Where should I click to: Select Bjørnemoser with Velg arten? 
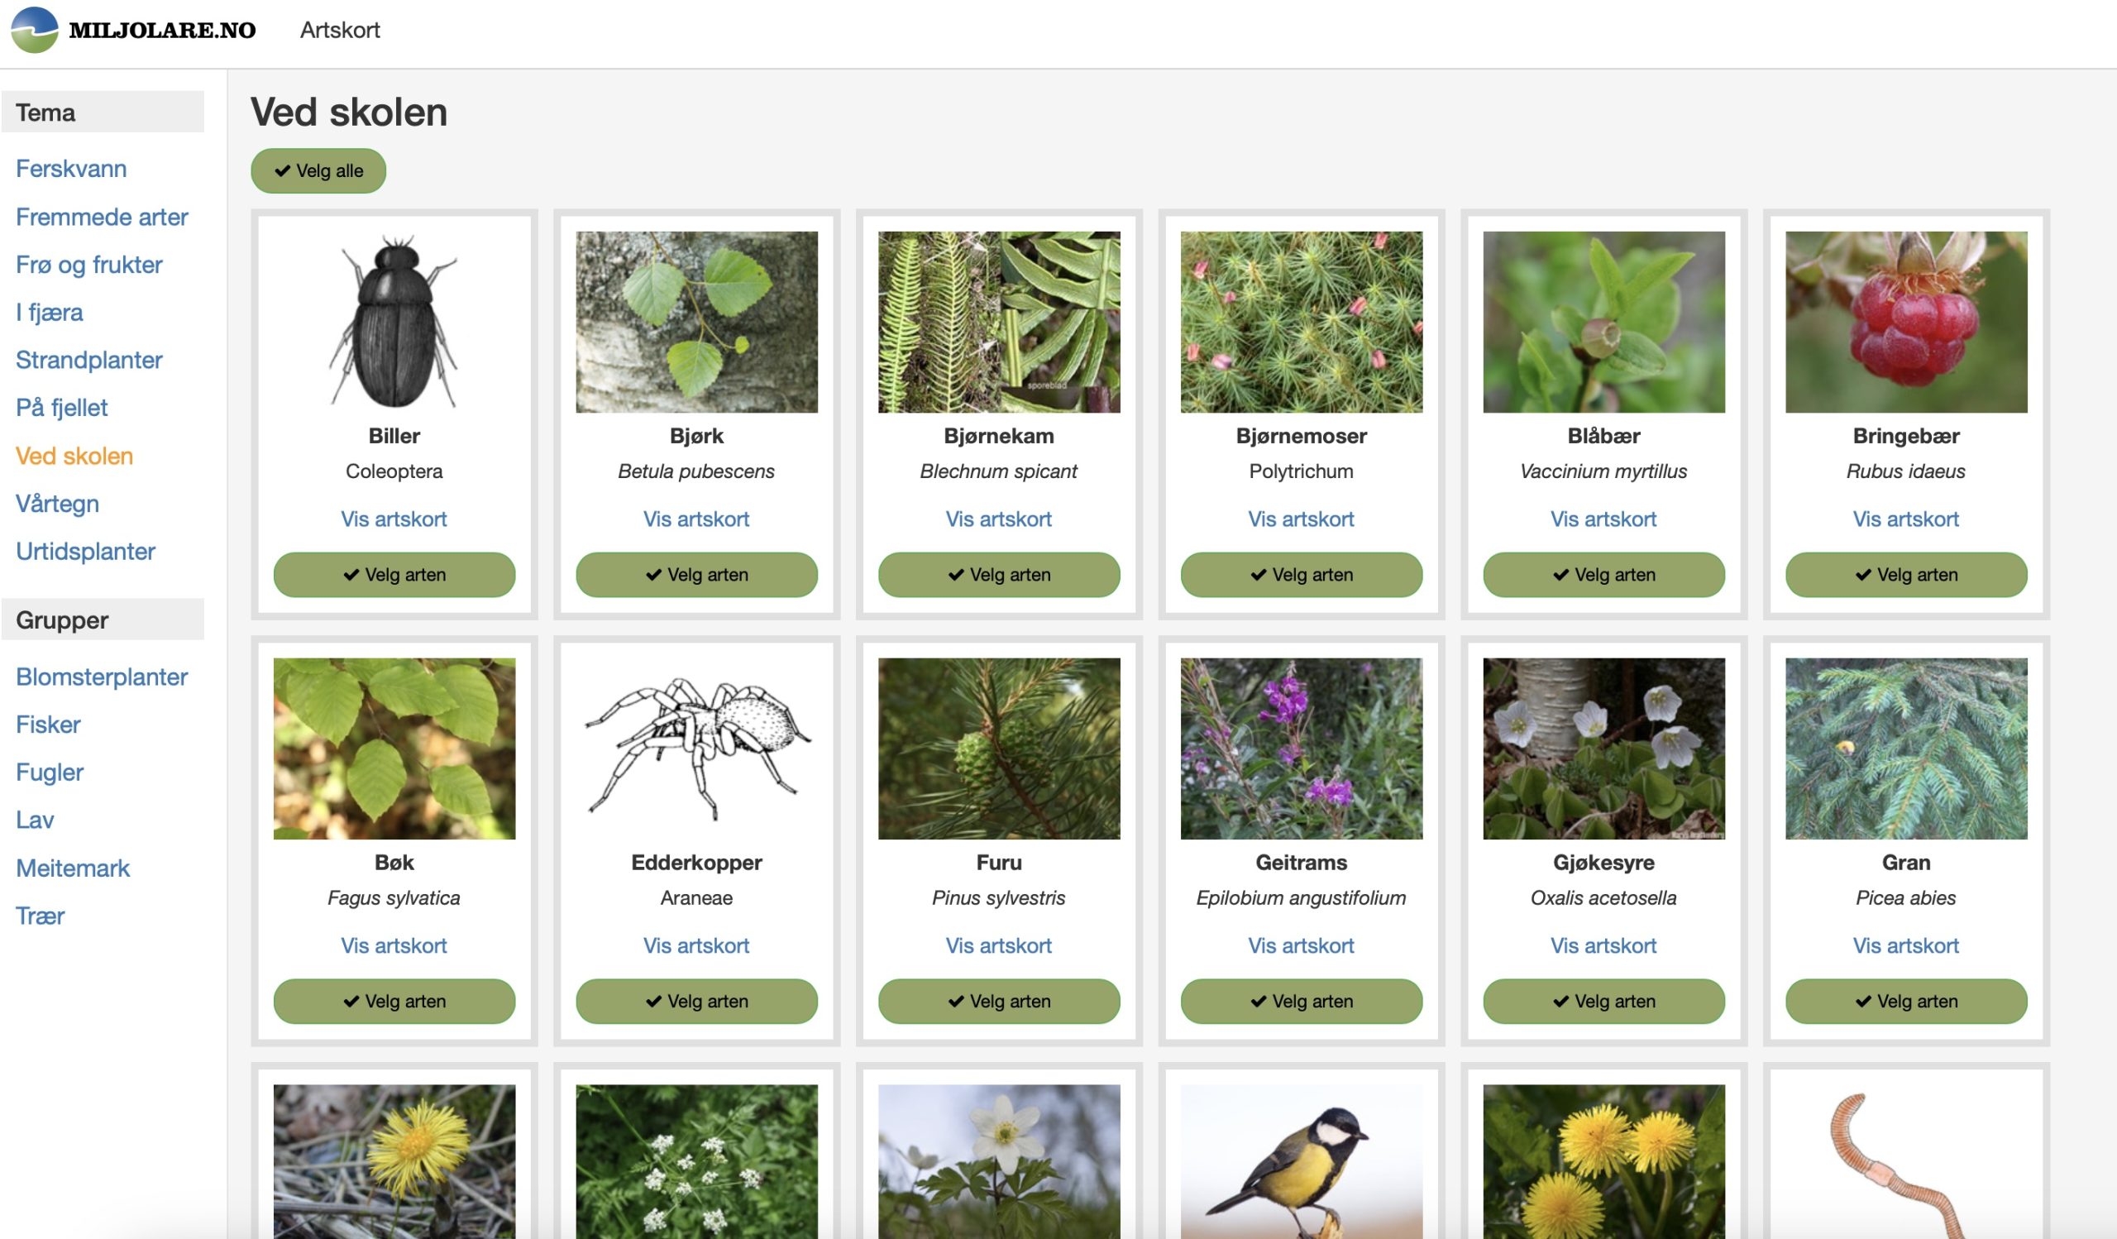(1302, 575)
